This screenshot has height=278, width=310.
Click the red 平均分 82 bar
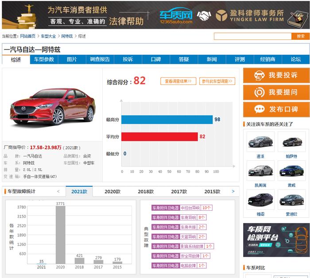tap(159, 136)
